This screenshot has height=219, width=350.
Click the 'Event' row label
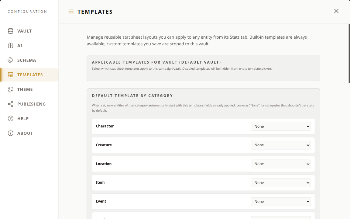(x=101, y=201)
